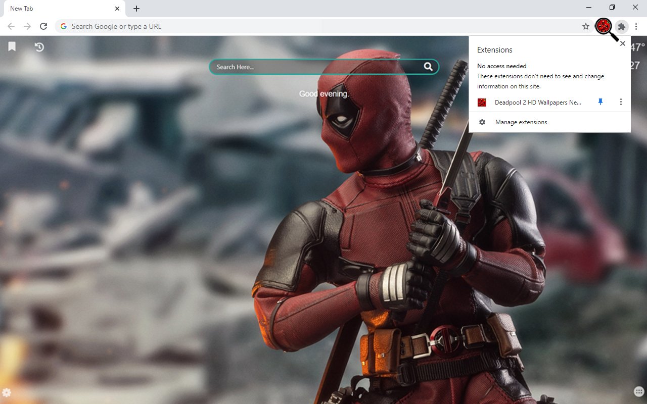Image resolution: width=647 pixels, height=404 pixels.
Task: Click the pinned Deadpool extension toolbar icon
Action: coord(603,26)
